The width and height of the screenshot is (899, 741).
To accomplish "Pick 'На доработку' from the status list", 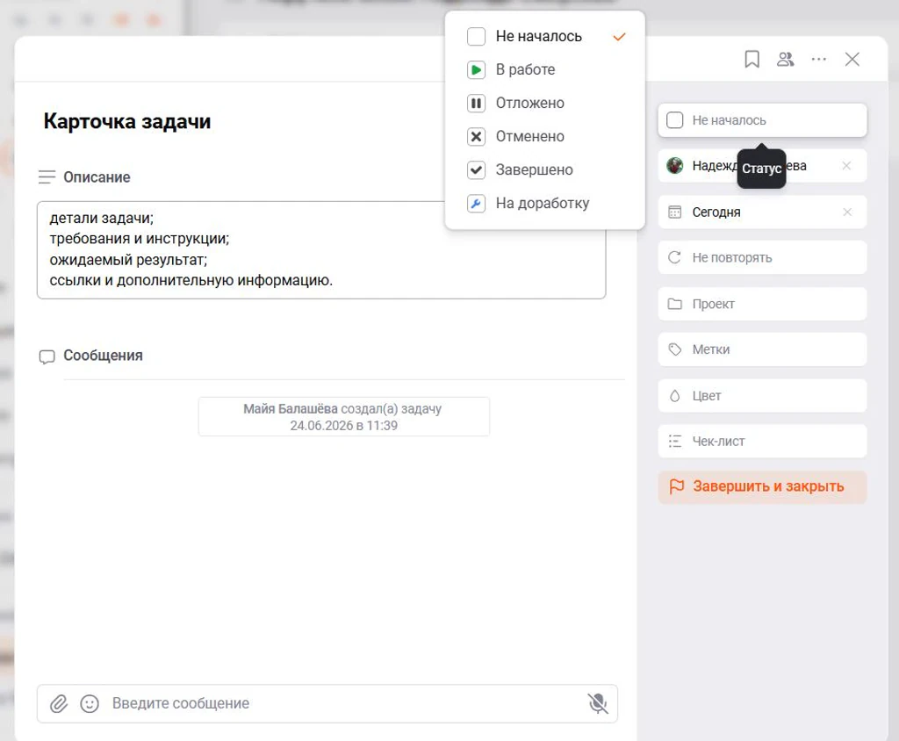I will point(544,203).
